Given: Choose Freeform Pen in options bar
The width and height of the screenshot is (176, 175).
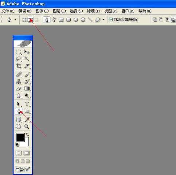Looking at the screenshot, I should 54,20.
